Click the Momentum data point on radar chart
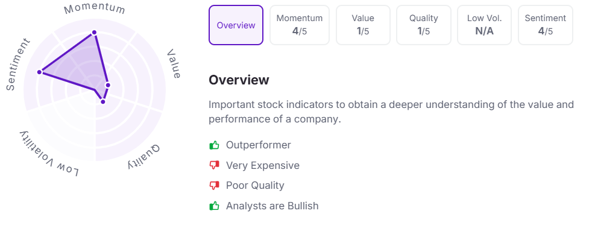This screenshot has width=592, height=225. coord(95,33)
